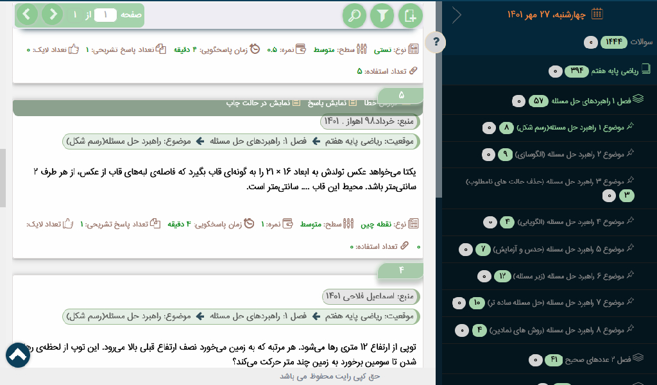The width and height of the screenshot is (657, 385).
Task: Click the book icon for ریاضی پایه هفتم
Action: (x=646, y=69)
